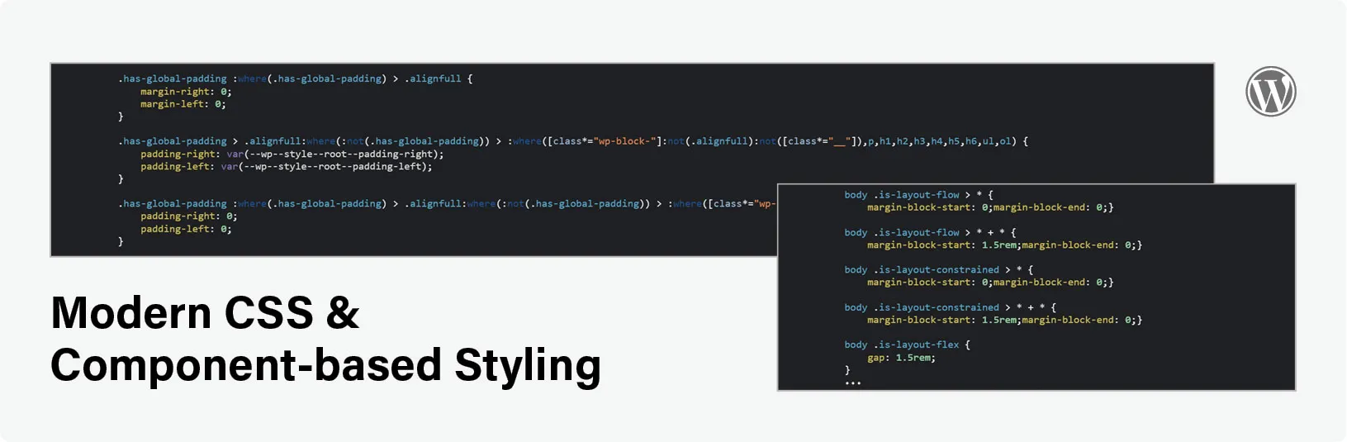Click the first margin-block-start: 1.5rem declaration line
The image size is (1347, 442).
[x=1003, y=245]
